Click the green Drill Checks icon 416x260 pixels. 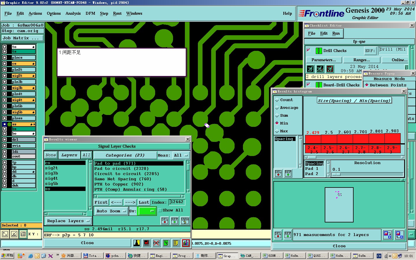coord(319,51)
